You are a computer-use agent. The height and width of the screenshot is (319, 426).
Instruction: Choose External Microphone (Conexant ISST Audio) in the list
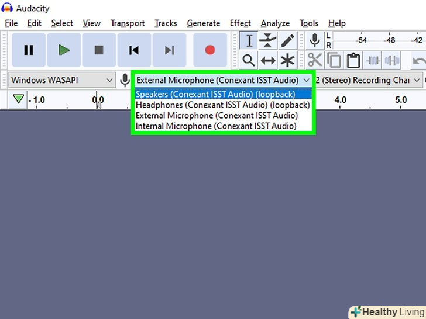pos(223,115)
